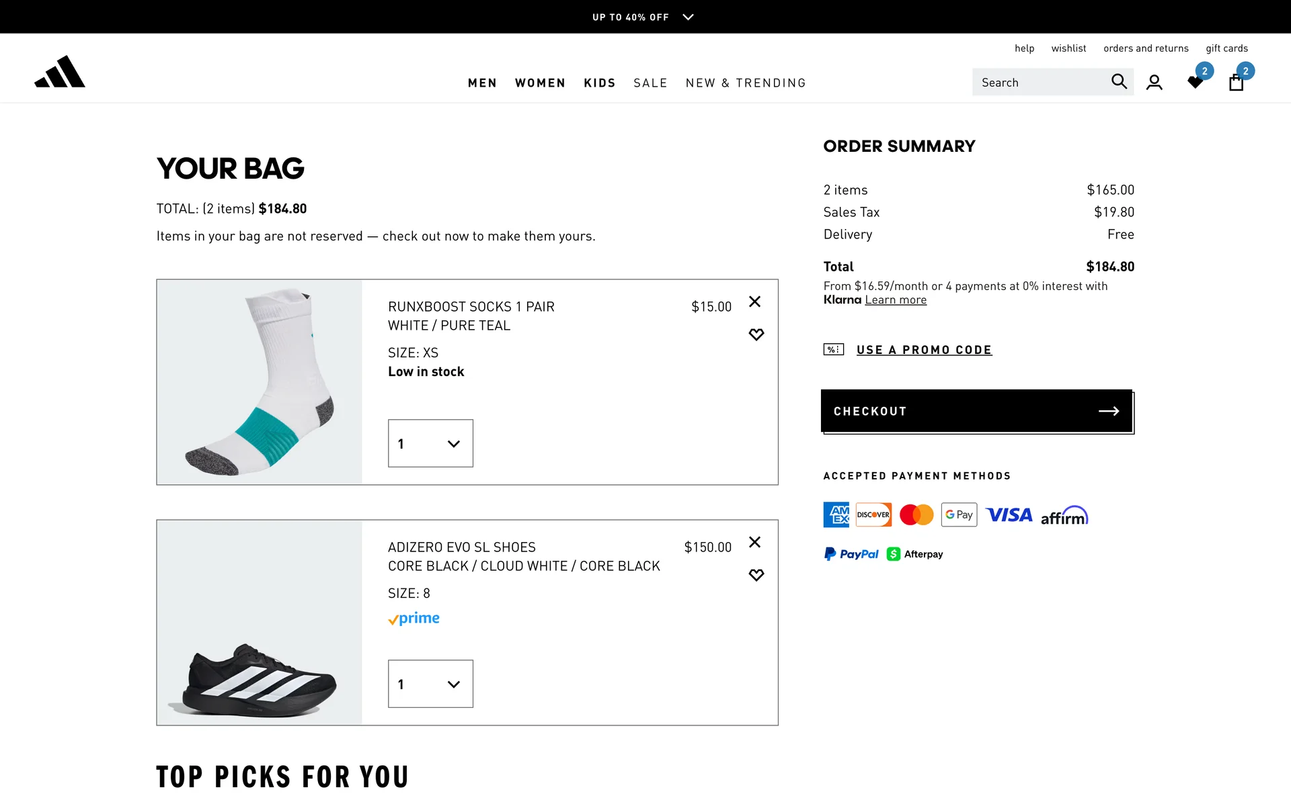
Task: Toggle wishlist heart for Adizero Evo SL
Action: (756, 575)
